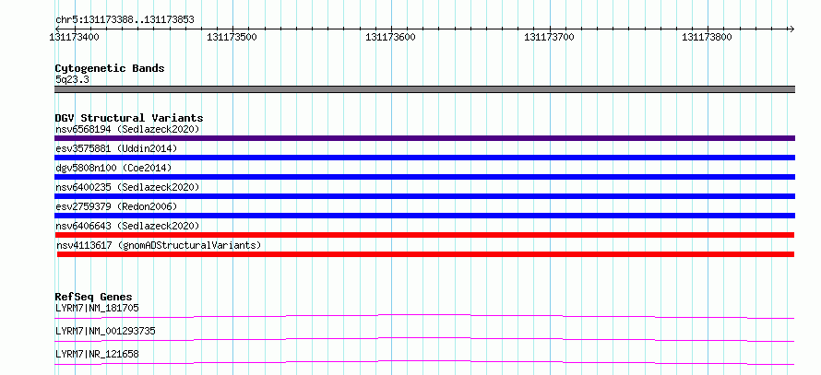Viewport: 821px width, 375px height.
Task: Click the RefSeq Genes track title
Action: (x=94, y=297)
